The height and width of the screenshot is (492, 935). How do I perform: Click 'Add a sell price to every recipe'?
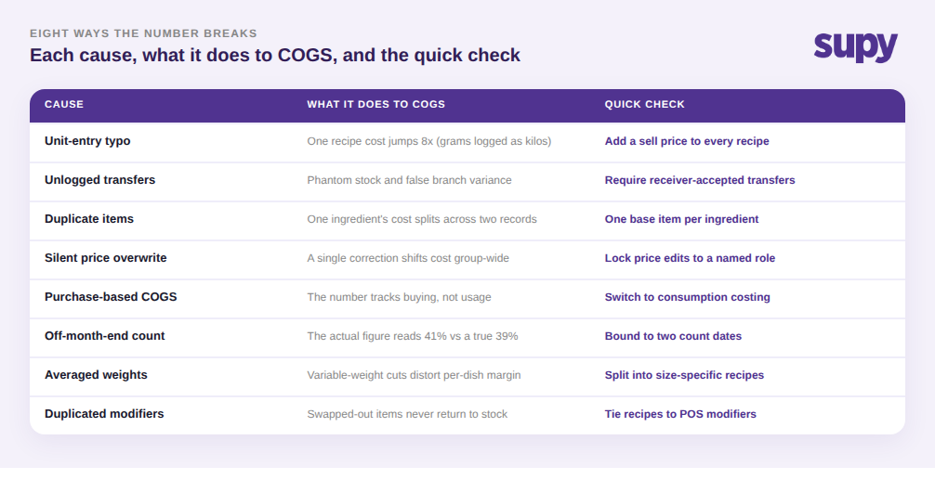point(687,141)
